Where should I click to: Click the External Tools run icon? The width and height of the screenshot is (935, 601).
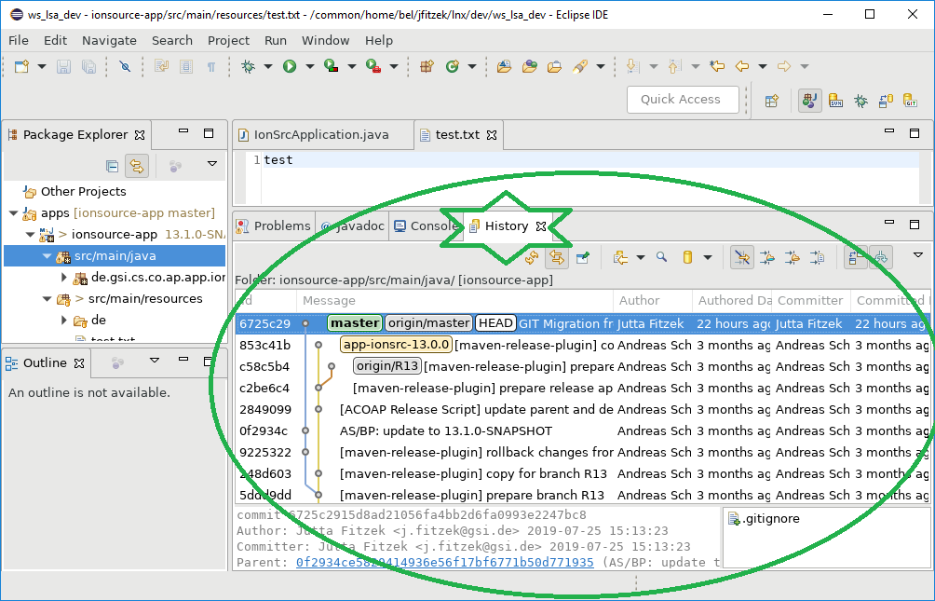coord(373,66)
